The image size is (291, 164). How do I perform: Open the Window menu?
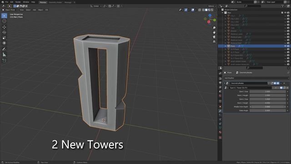[26, 2]
